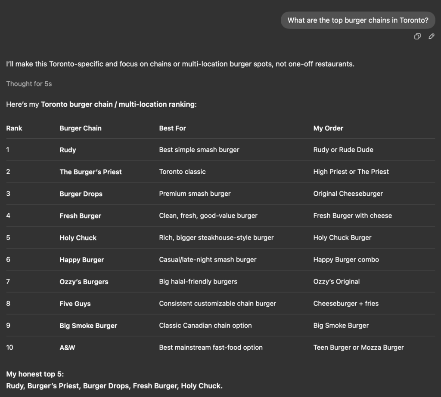Click the 'My Order' column header
The width and height of the screenshot is (441, 397).
pyautogui.click(x=328, y=128)
